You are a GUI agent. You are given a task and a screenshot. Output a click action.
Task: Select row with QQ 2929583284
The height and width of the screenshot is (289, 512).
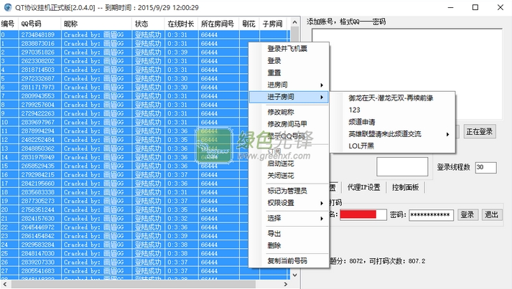[x=144, y=245]
